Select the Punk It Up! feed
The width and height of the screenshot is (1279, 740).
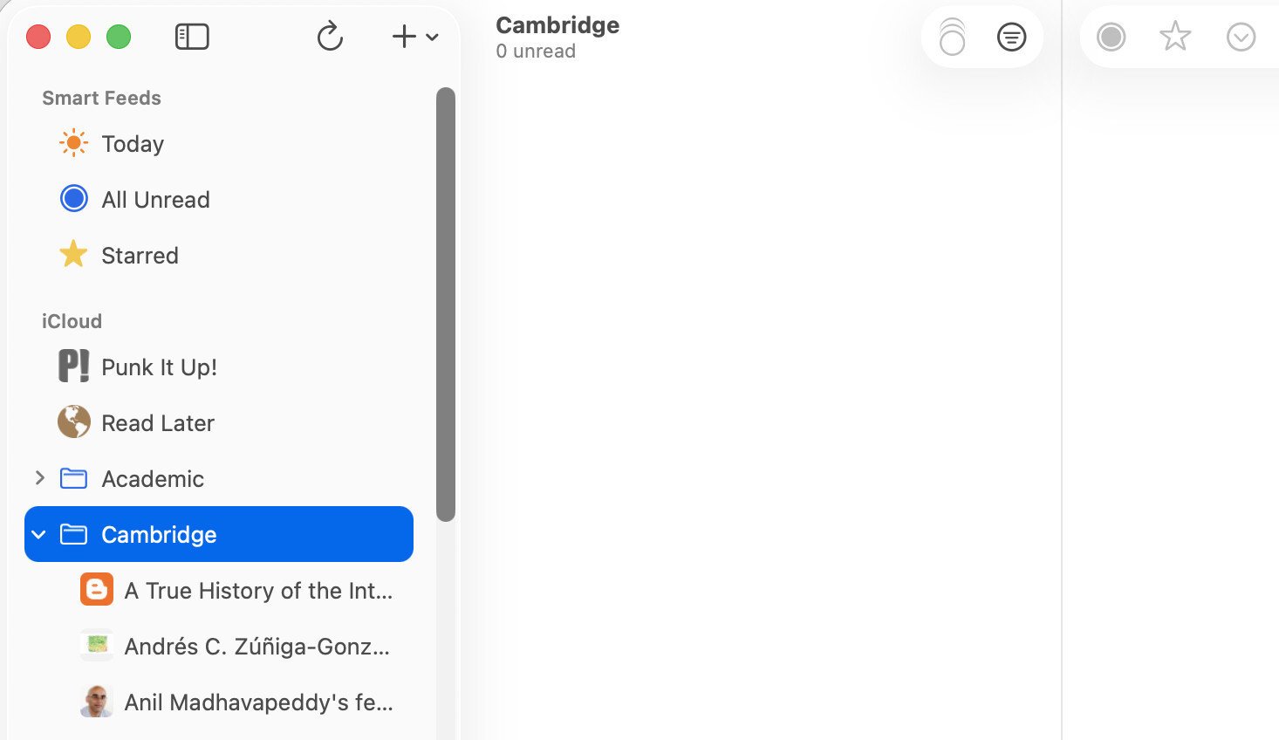pos(159,367)
